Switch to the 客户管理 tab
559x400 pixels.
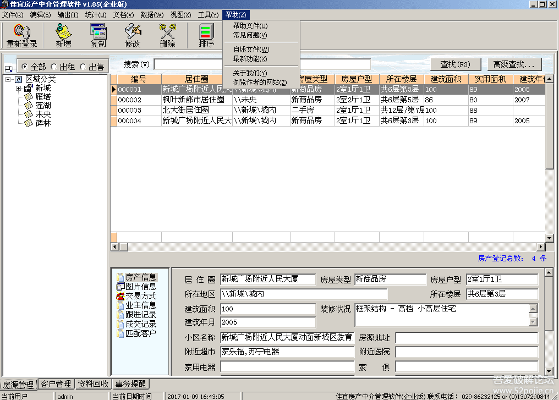(x=56, y=384)
